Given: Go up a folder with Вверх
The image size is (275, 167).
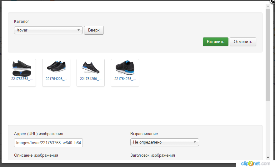Looking at the screenshot, I should (x=94, y=30).
